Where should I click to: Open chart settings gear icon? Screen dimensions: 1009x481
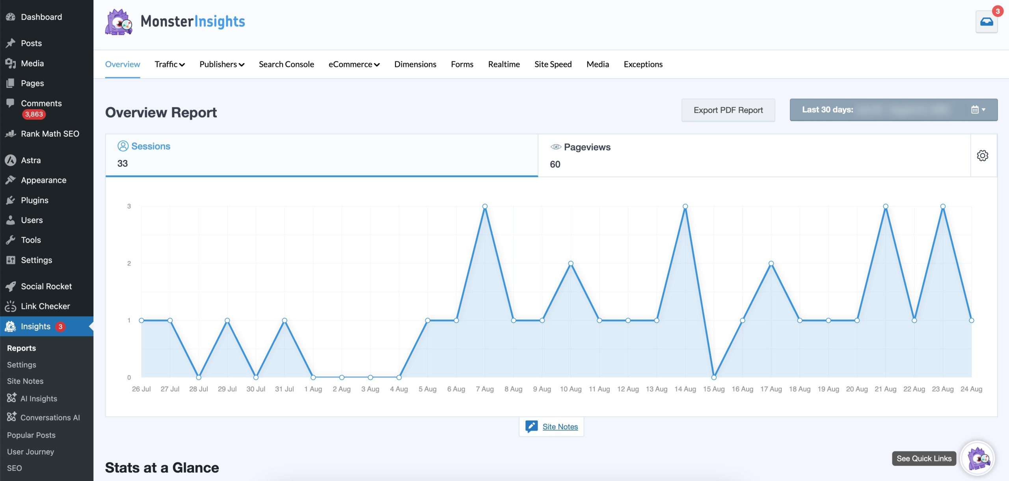tap(982, 156)
